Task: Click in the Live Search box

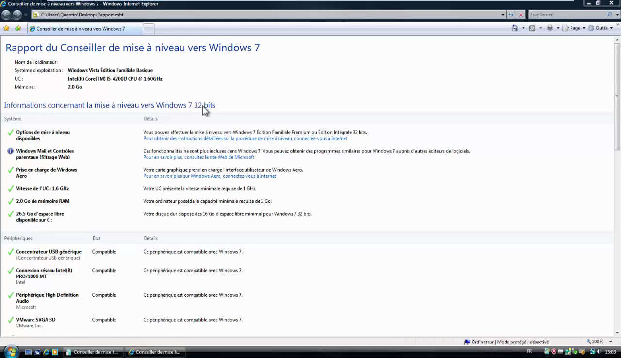Action: pyautogui.click(x=567, y=15)
